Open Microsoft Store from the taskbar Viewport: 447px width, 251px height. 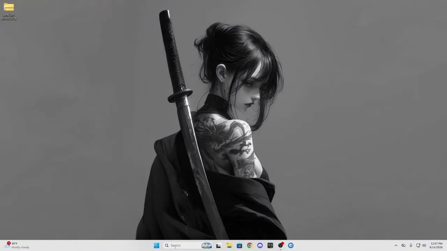pyautogui.click(x=239, y=245)
